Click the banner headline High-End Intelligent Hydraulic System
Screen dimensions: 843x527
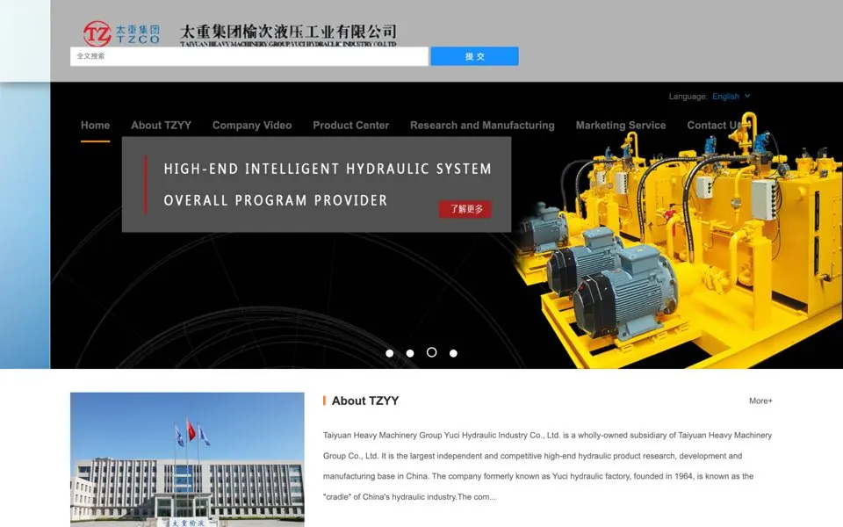328,169
